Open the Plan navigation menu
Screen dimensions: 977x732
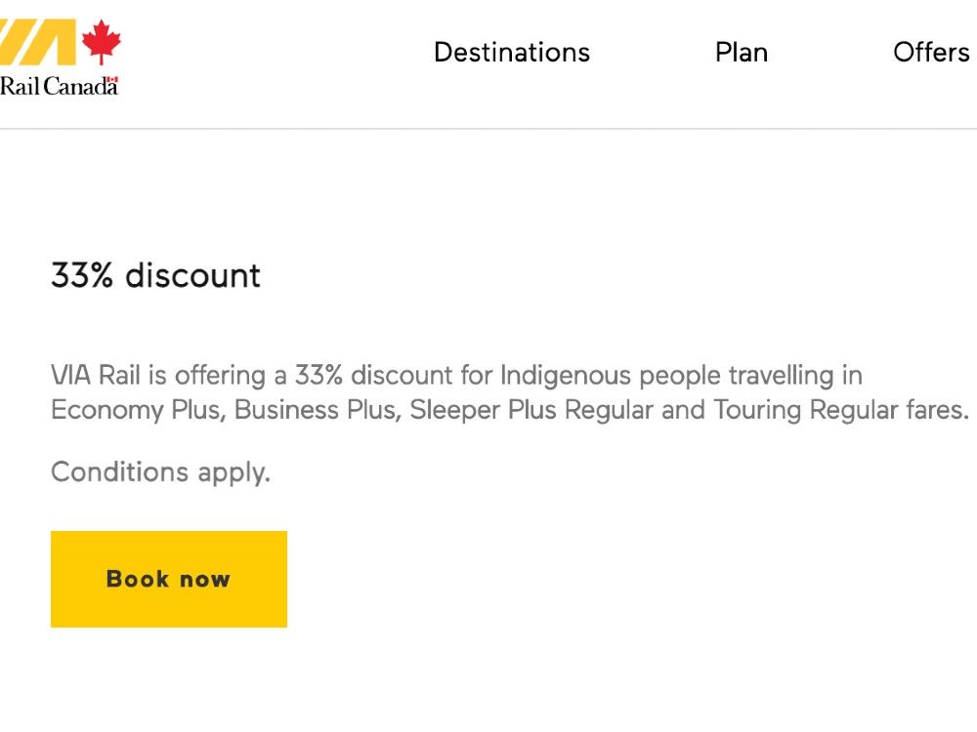741,53
